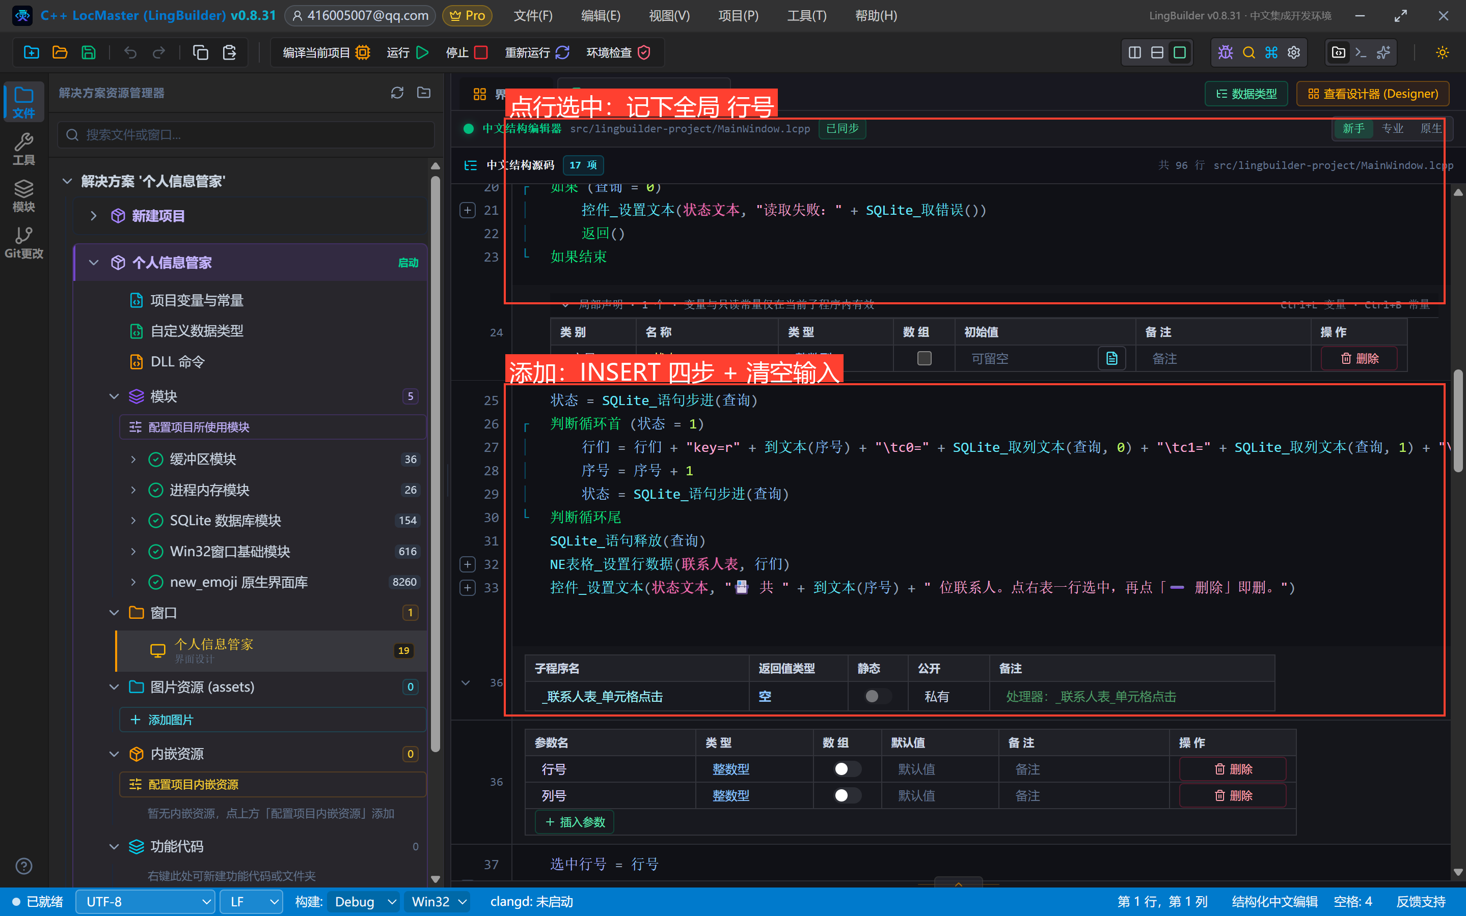1466x916 pixels.
Task: Open the 文件(F) menu
Action: click(533, 16)
